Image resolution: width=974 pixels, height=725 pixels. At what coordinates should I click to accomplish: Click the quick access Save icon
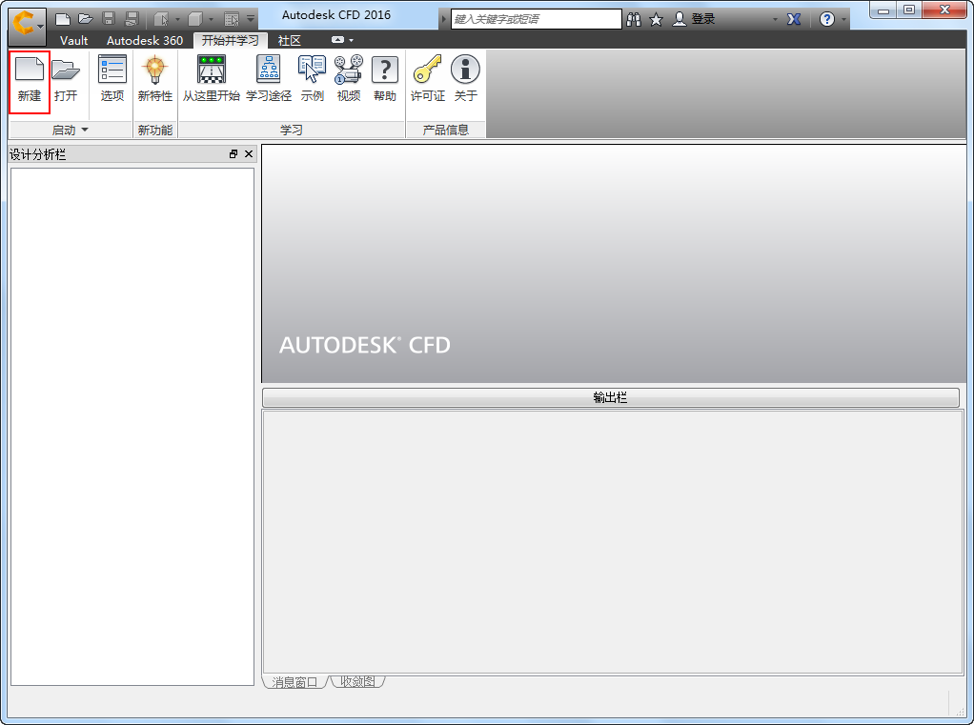click(108, 19)
